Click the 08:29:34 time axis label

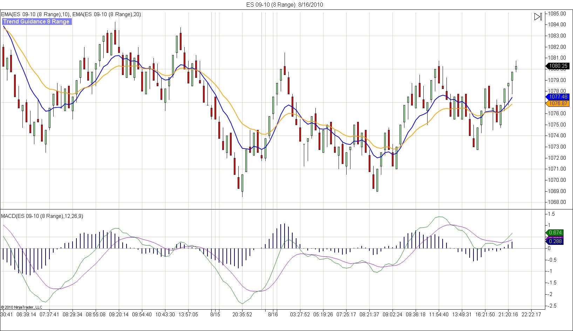click(x=73, y=315)
